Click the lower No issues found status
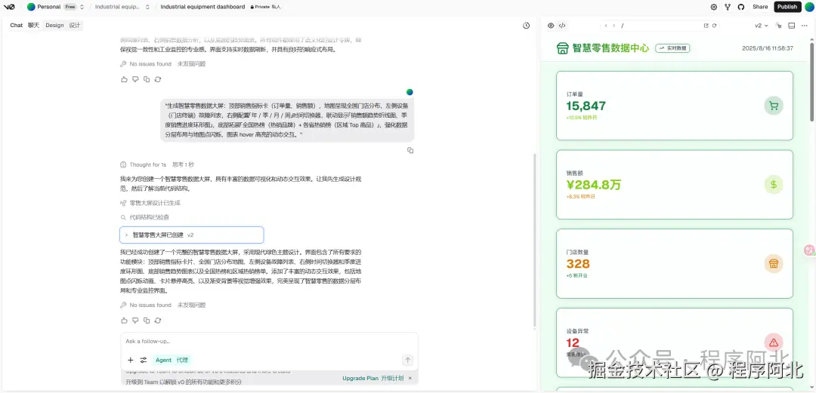The image size is (816, 393). (162, 305)
